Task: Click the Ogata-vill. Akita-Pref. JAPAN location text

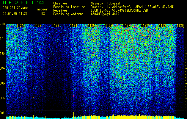Action: tap(133, 7)
